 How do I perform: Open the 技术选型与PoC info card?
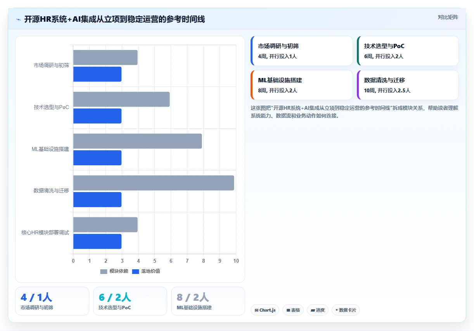click(407, 51)
